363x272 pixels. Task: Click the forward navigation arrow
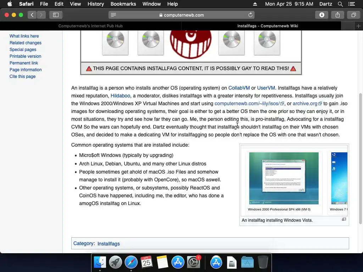click(x=41, y=15)
